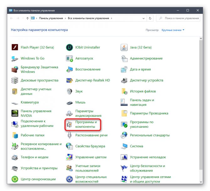Open the Flash Player (32 бита) icon
This screenshot has width=210, height=191.
point(15,47)
